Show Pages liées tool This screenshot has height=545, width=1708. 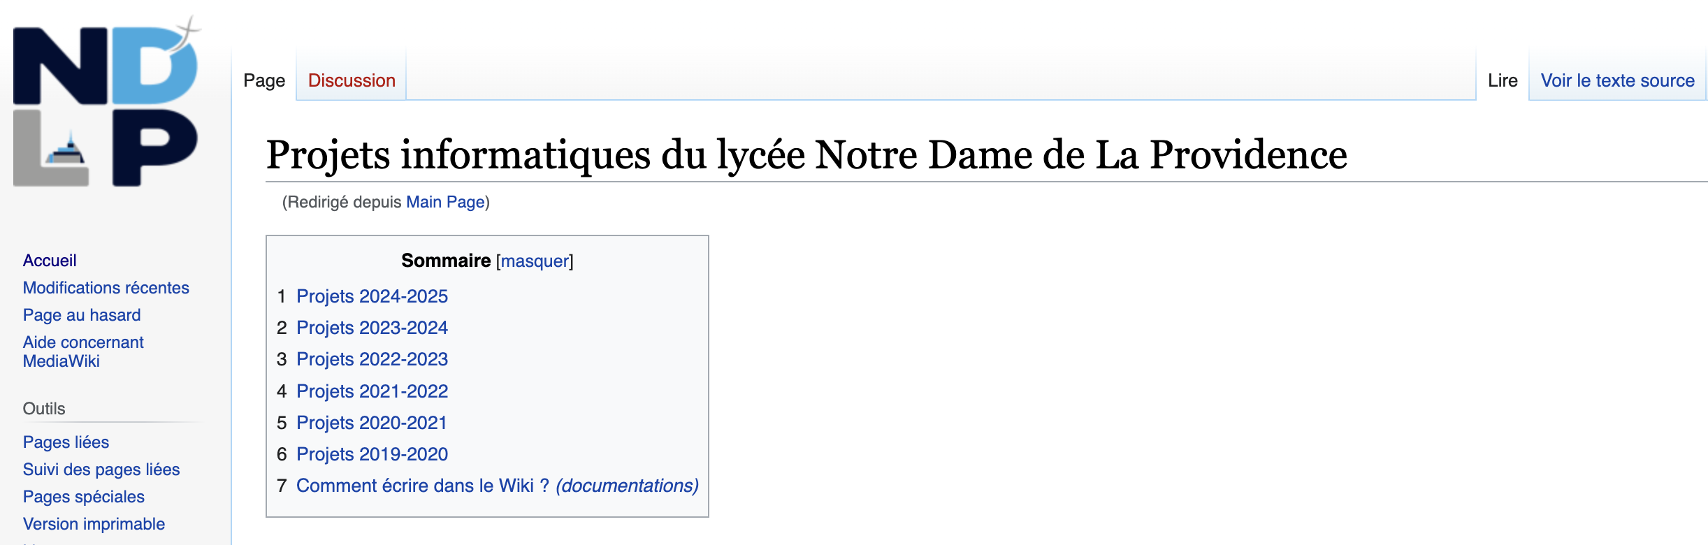tap(66, 442)
